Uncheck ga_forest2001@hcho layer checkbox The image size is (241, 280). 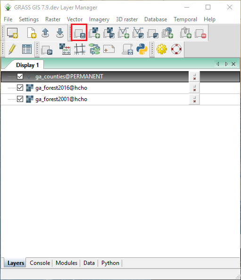[20, 99]
